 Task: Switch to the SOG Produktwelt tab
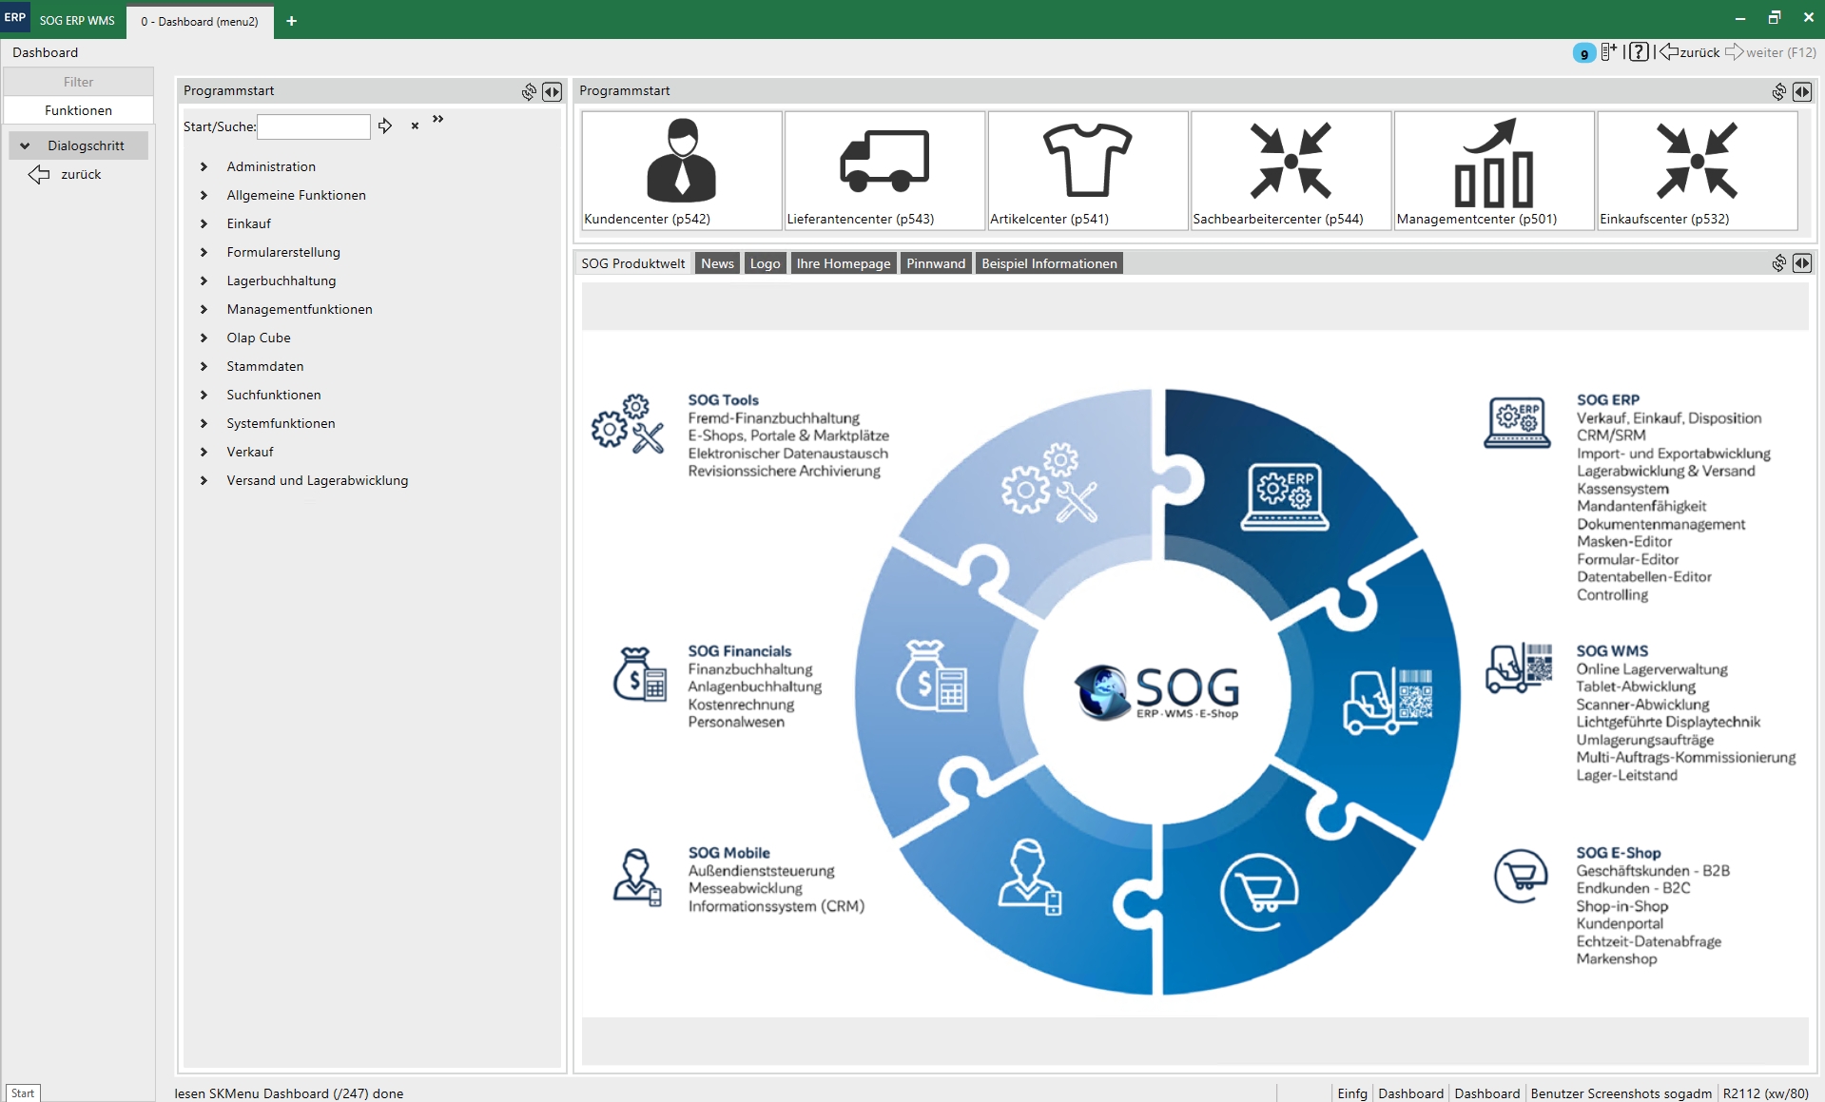633,263
